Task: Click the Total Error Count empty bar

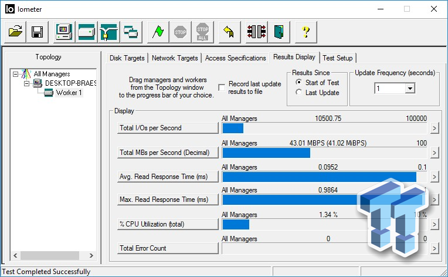Action: pos(324,248)
